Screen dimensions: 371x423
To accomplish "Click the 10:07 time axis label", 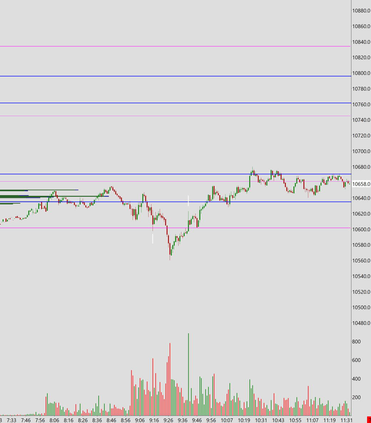I will (227, 420).
